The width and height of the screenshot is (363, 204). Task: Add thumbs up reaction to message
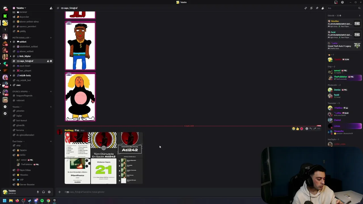pos(297,129)
